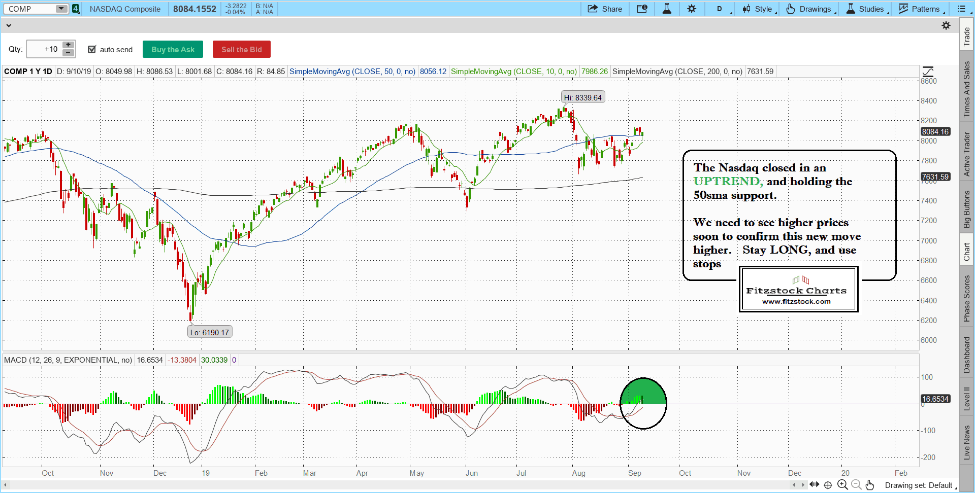This screenshot has width=975, height=493.
Task: Click the chart time-axis expansion arrows icon
Action: click(814, 484)
